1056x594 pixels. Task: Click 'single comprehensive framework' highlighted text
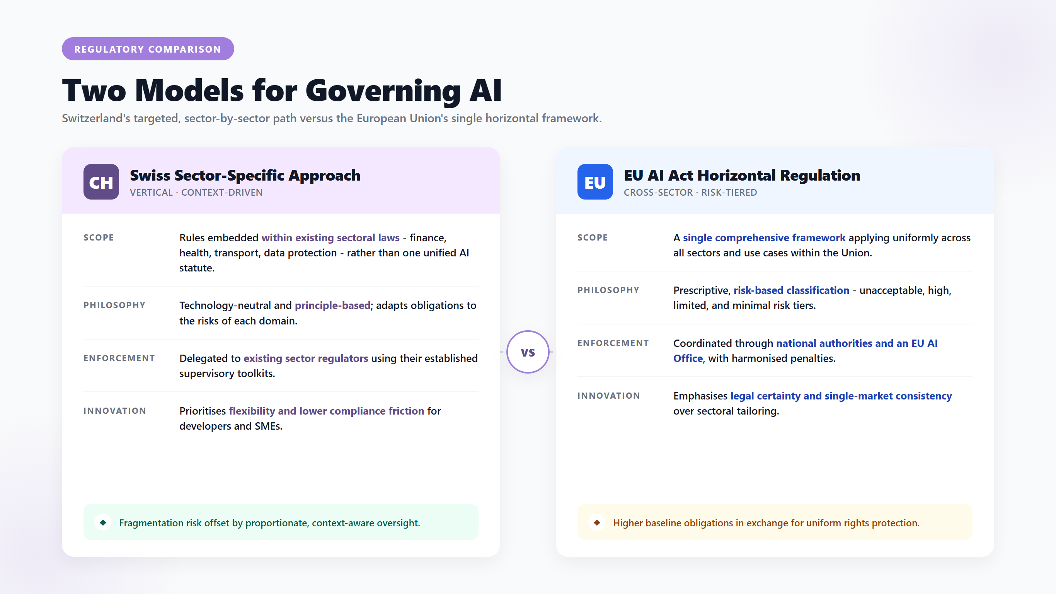[x=764, y=238]
